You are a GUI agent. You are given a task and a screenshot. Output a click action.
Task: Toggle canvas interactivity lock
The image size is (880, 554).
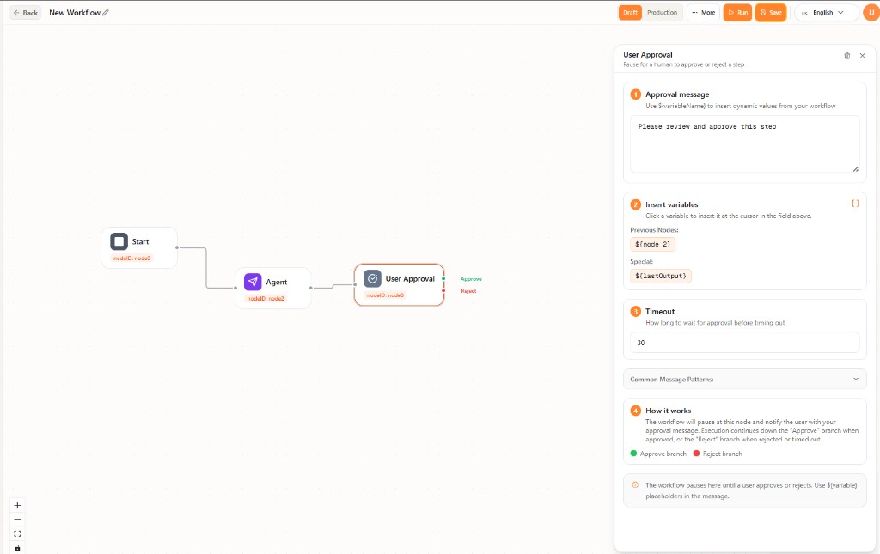point(17,548)
